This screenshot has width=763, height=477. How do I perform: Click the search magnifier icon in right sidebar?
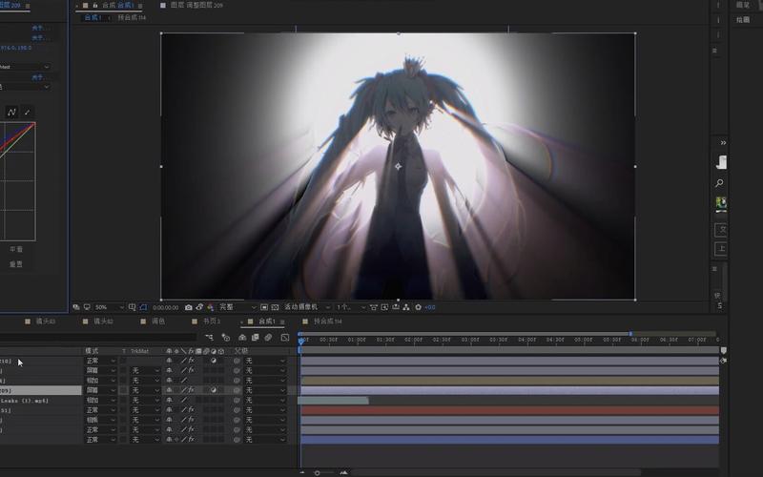coord(720,183)
